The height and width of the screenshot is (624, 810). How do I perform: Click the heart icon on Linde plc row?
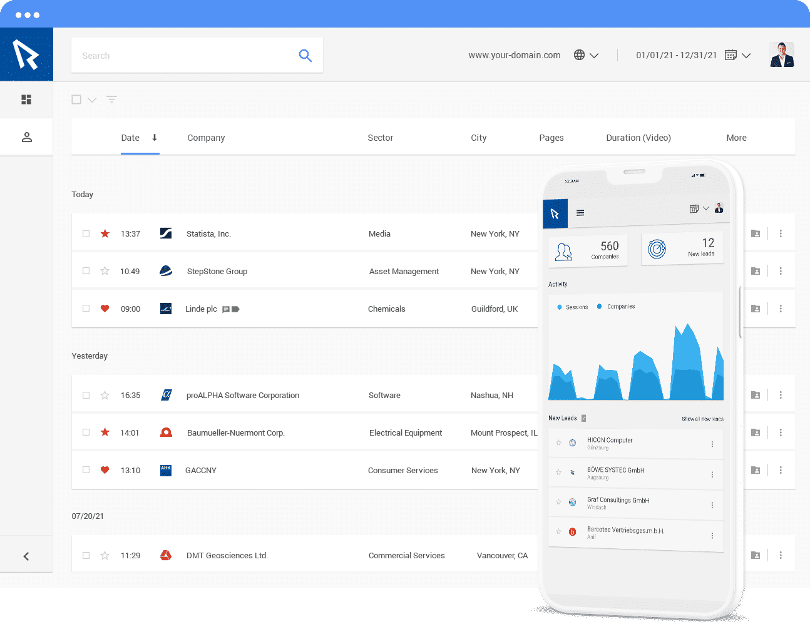(105, 309)
